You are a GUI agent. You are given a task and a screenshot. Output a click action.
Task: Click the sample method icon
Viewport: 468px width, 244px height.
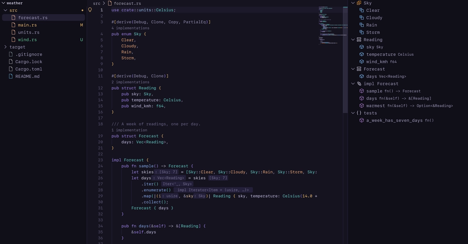(362, 91)
